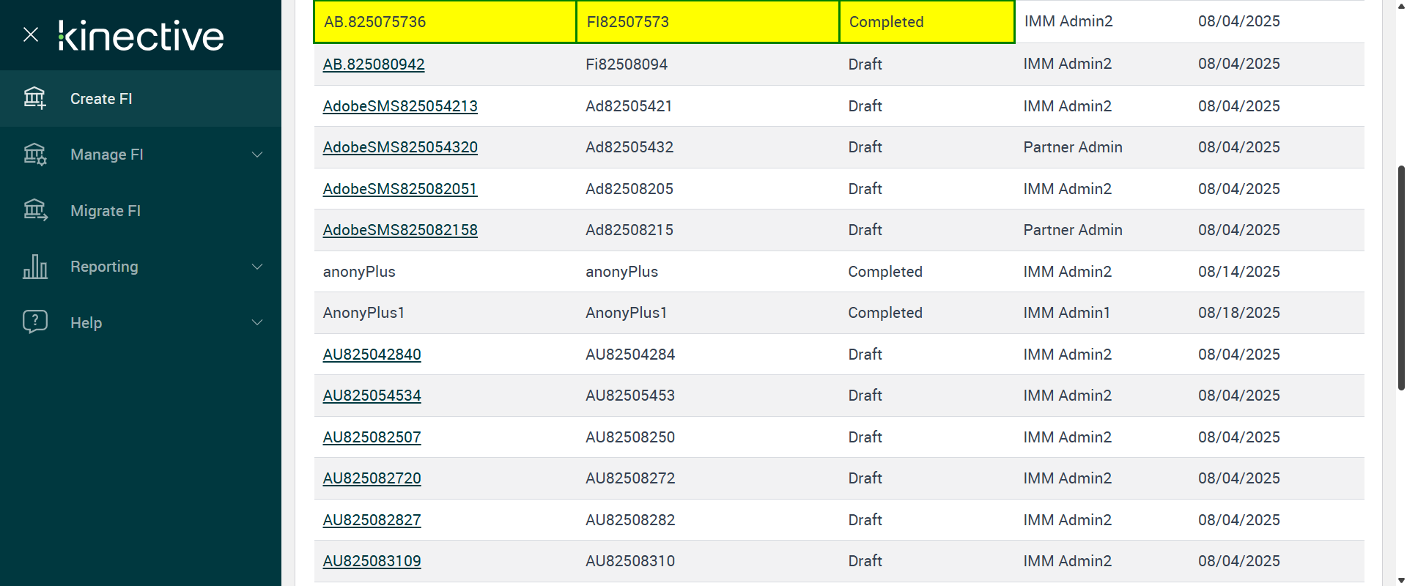Click Draft status in AB.825080942 row
The image size is (1407, 586).
[865, 64]
